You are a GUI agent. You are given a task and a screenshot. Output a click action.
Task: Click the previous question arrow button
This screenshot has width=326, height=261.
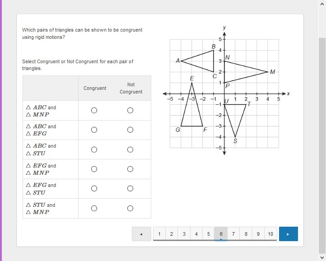click(141, 234)
